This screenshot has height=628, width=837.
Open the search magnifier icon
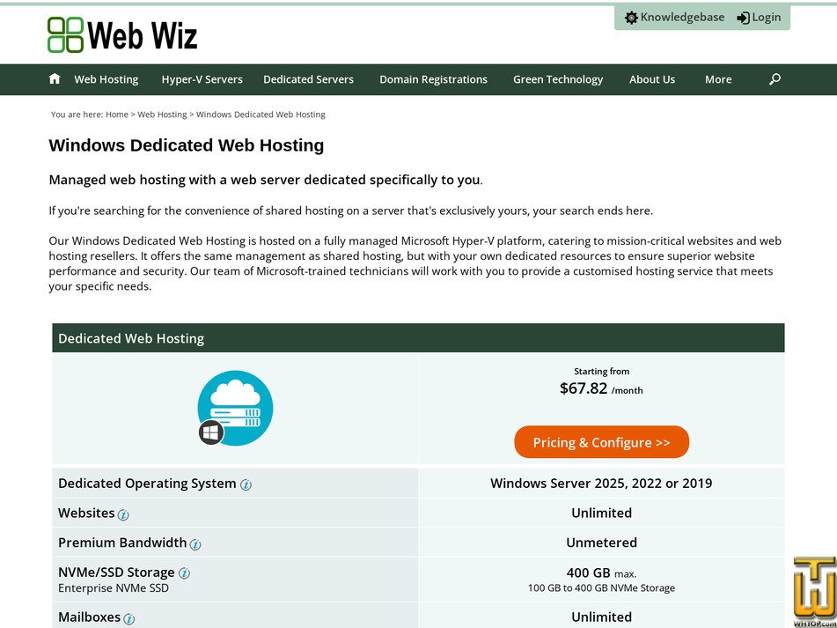(x=775, y=79)
